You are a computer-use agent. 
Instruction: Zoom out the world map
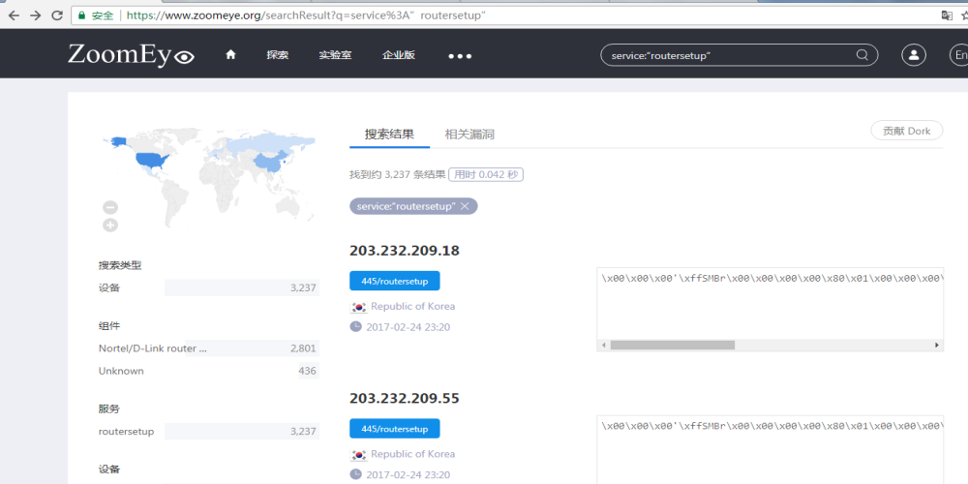click(x=110, y=207)
